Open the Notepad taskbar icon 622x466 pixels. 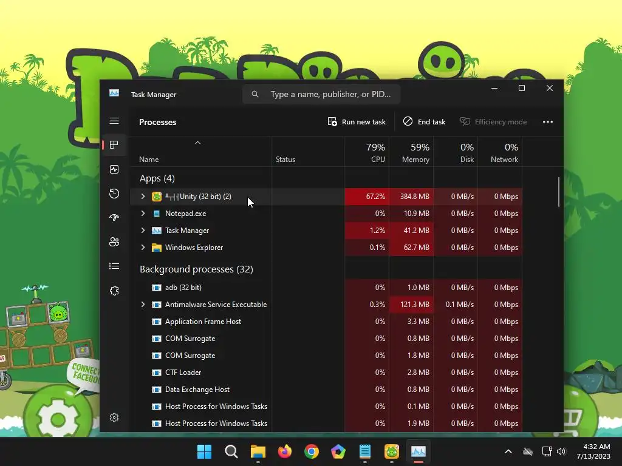point(365,451)
